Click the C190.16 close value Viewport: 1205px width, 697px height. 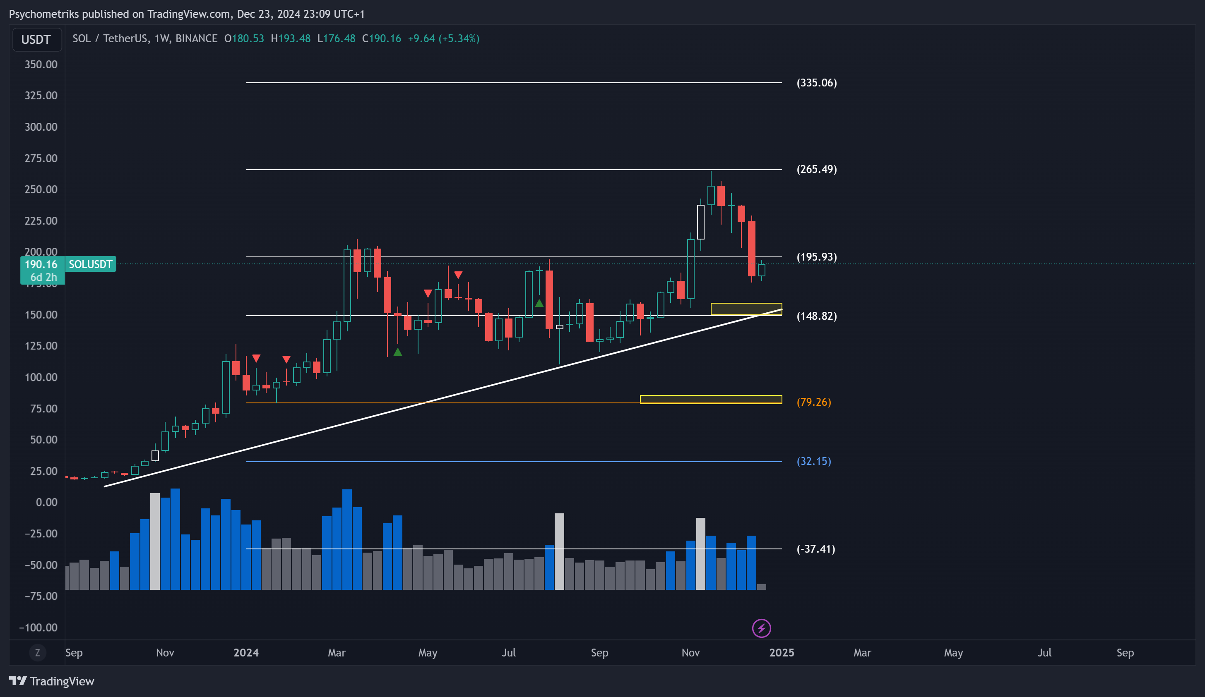pyautogui.click(x=382, y=38)
